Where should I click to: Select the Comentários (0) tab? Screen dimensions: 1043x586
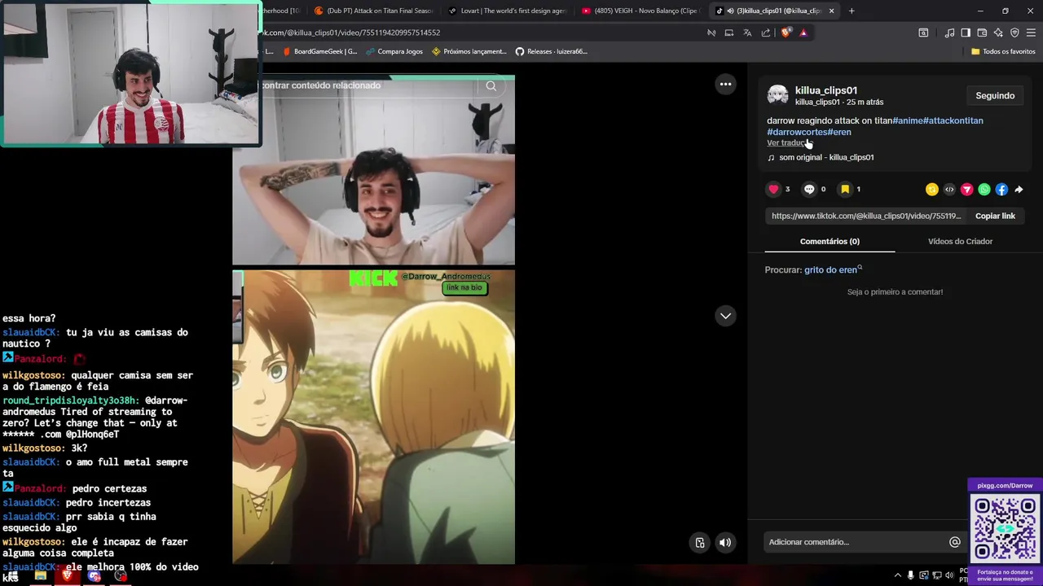(x=830, y=241)
